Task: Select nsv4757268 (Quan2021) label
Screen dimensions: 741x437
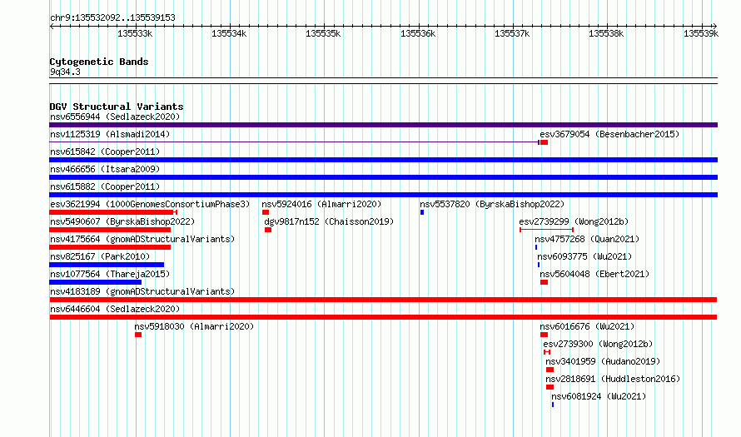Action: click(x=587, y=239)
